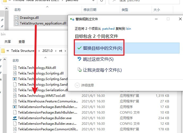183x133 pixels.
Task: Click the 'patched' source folder link
Action: click(x=108, y=28)
